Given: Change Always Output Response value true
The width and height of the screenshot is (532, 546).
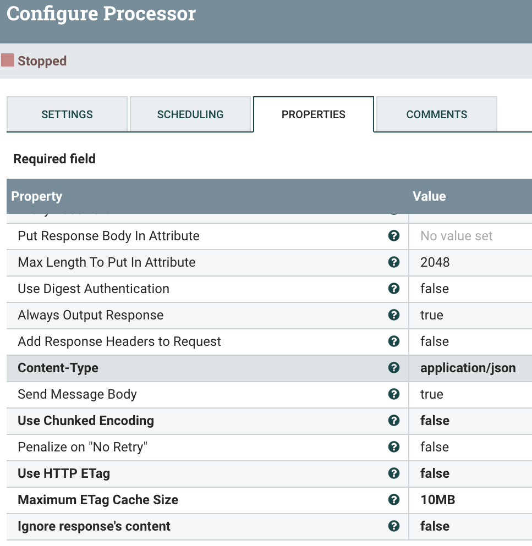Looking at the screenshot, I should click(x=432, y=315).
